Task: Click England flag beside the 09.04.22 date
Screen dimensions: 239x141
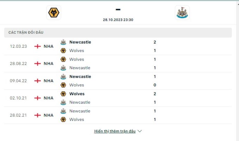Action: pyautogui.click(x=38, y=81)
